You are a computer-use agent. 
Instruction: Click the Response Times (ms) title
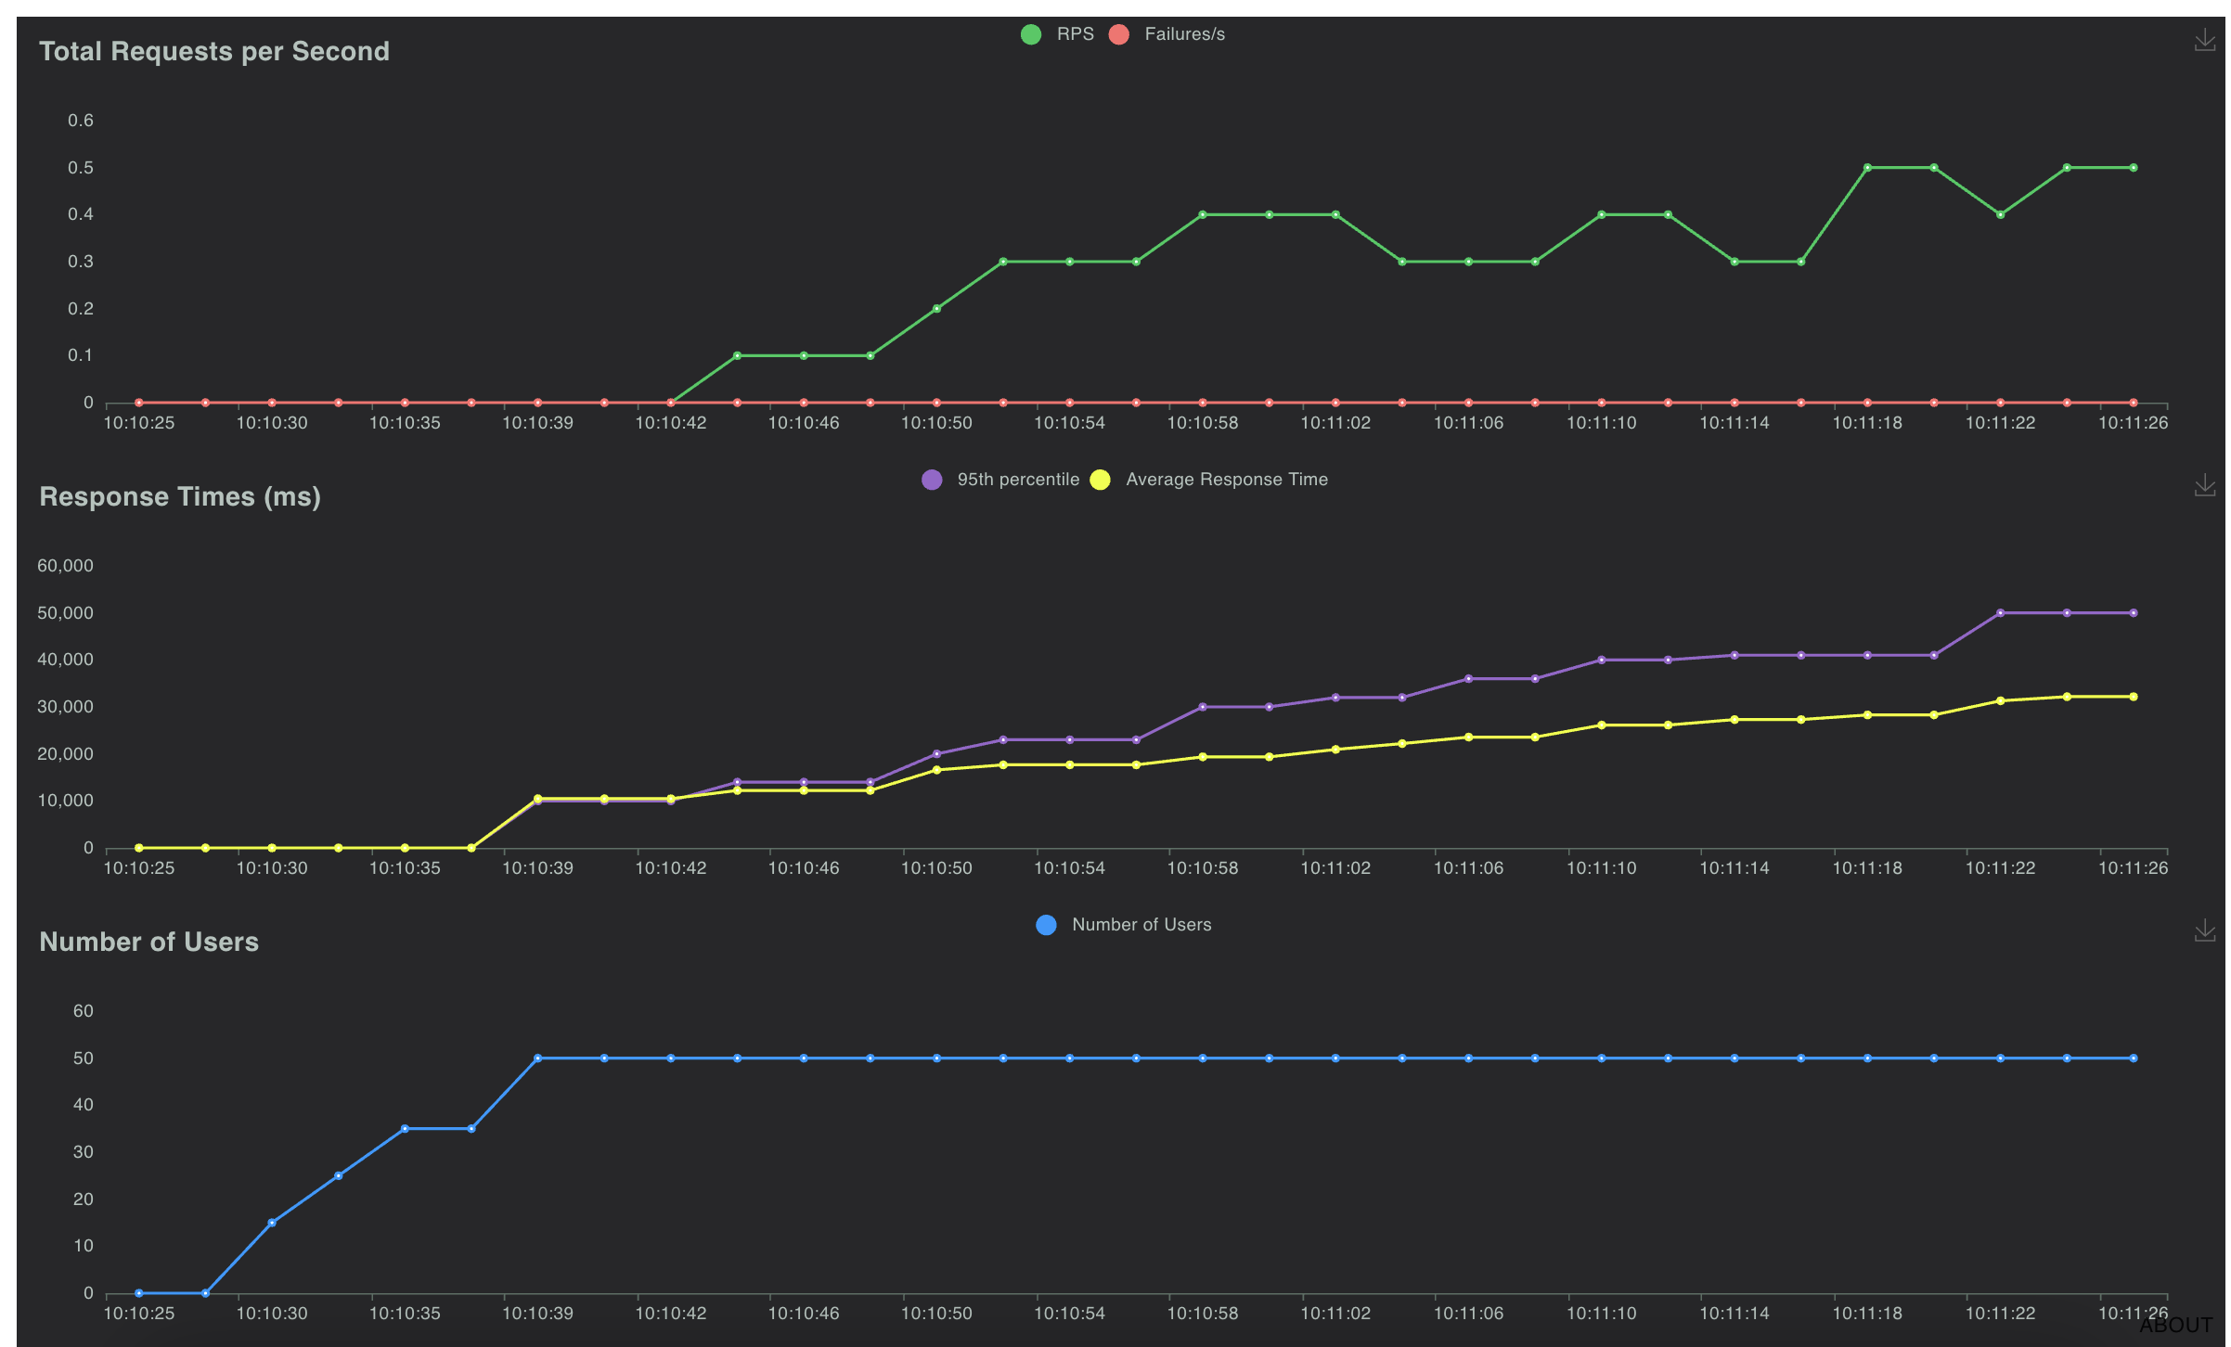(180, 496)
